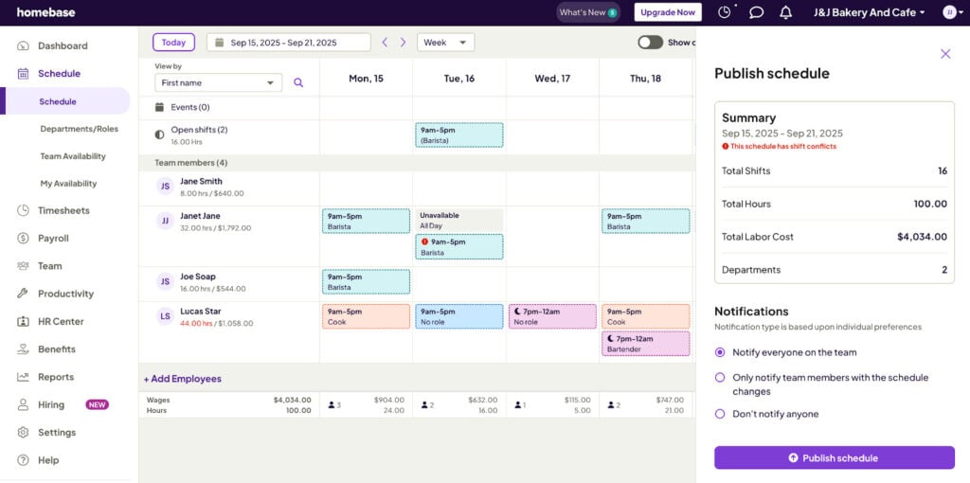This screenshot has width=970, height=483.
Task: Click the Mon, 15 column header
Action: point(366,79)
